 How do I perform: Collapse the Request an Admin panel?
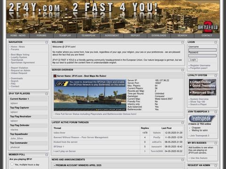tap(216, 166)
